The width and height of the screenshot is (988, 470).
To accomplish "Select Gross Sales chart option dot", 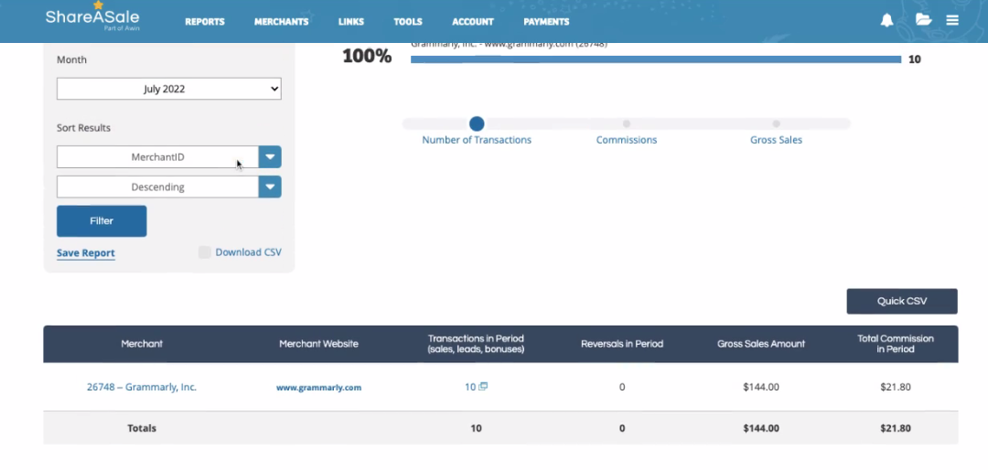I will 777,124.
